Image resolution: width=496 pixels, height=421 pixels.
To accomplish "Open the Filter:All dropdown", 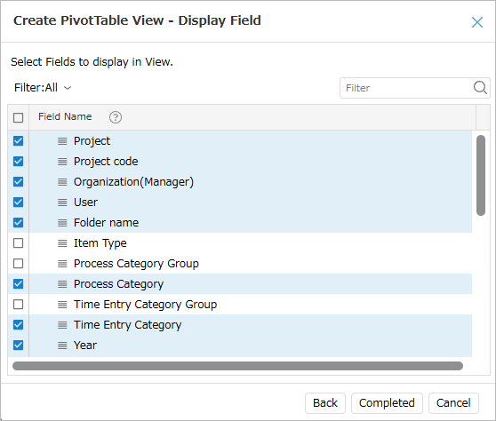I will 43,88.
